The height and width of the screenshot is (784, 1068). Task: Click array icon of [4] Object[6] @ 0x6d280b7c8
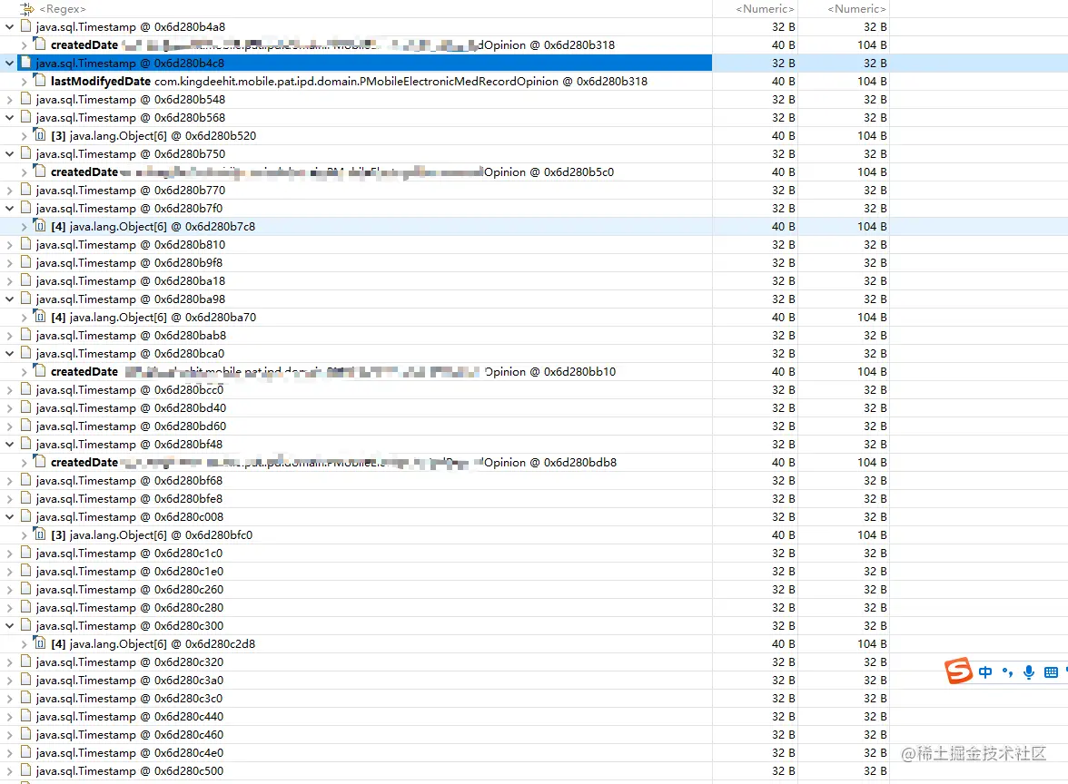(x=40, y=226)
